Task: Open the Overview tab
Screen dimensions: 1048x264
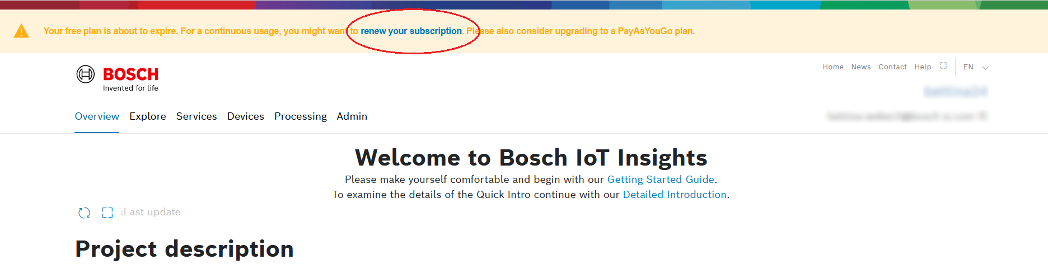Action: coord(97,116)
